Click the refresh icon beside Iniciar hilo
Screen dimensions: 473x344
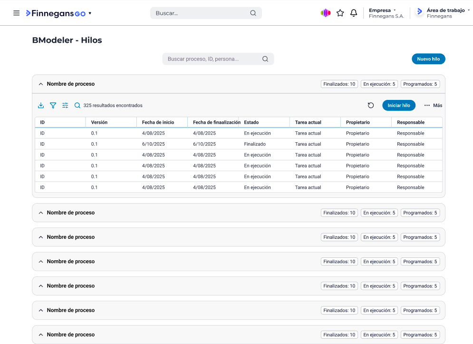click(x=371, y=106)
